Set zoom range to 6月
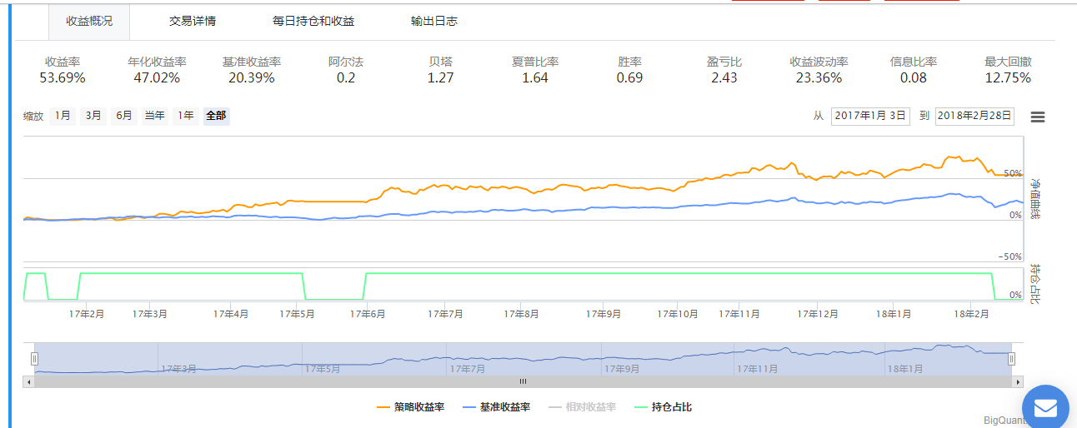 click(x=124, y=116)
